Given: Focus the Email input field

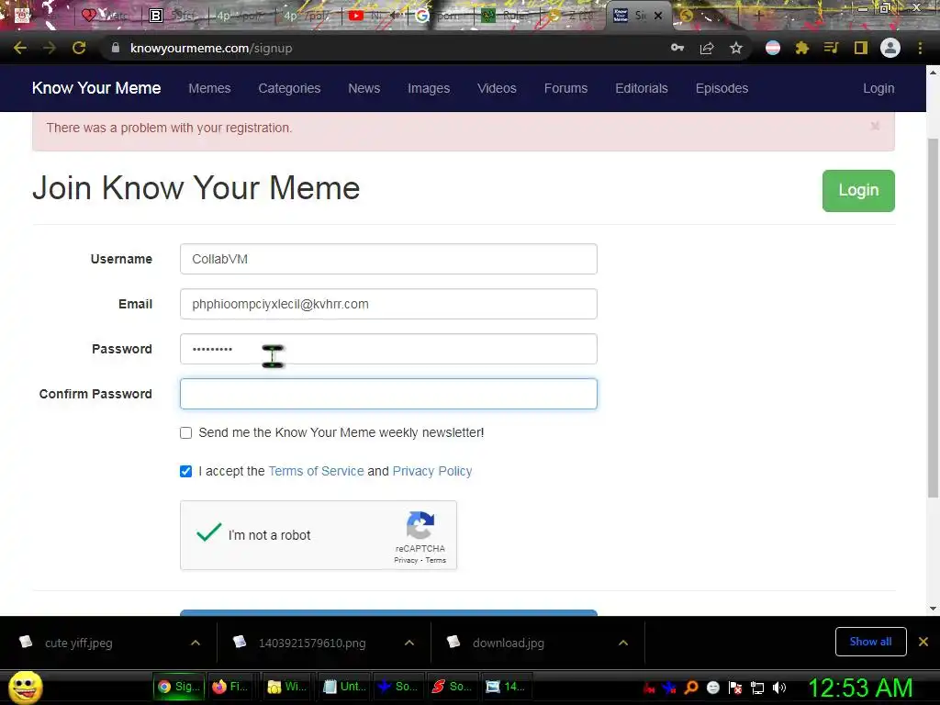Looking at the screenshot, I should point(388,304).
